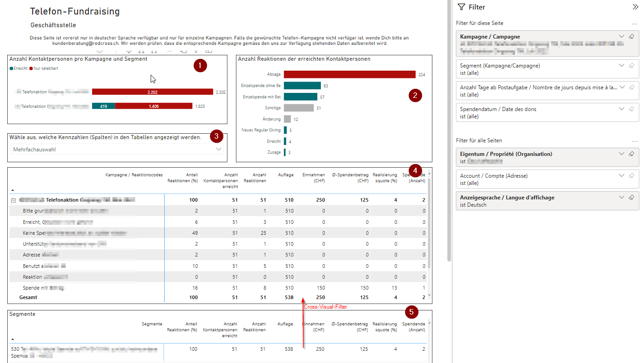Click the red 1.406 bar segment
The width and height of the screenshot is (642, 363).
153,106
